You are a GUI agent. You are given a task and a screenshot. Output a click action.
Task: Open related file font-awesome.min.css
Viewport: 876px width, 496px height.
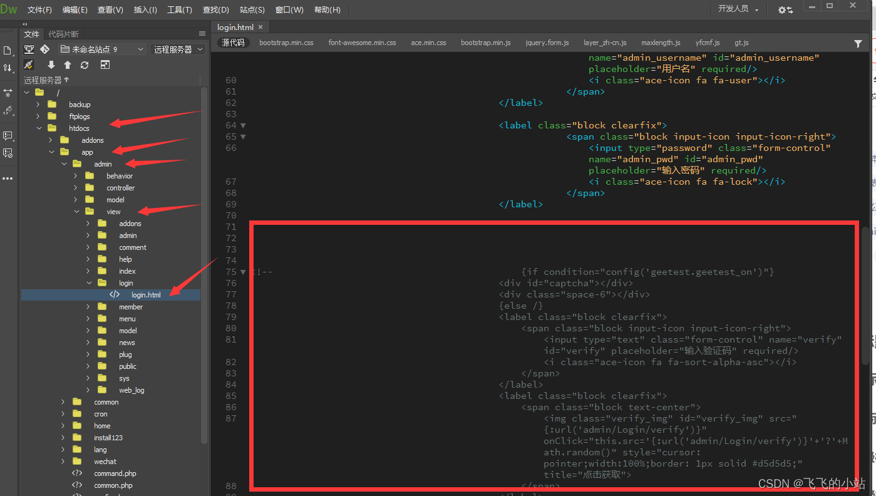362,43
